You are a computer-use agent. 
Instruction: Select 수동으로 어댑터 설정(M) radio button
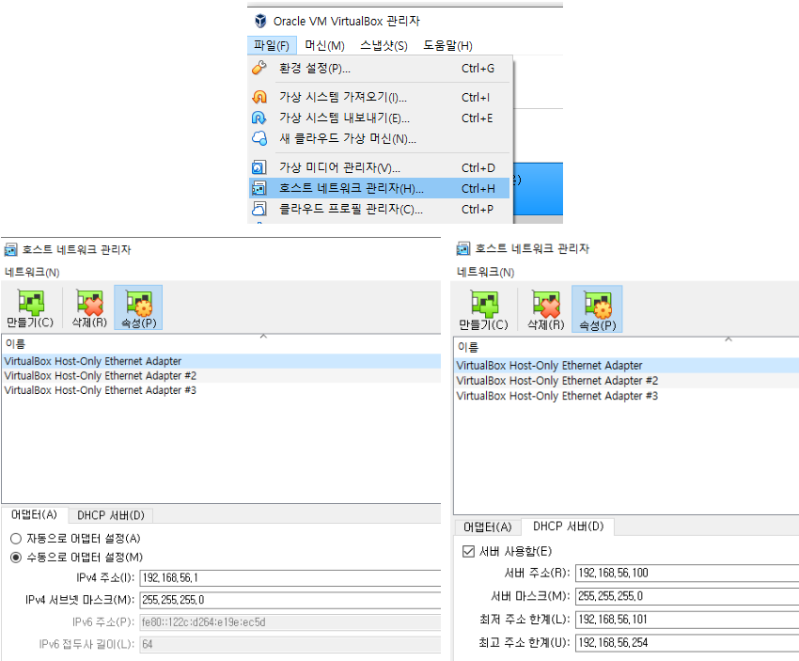16,558
